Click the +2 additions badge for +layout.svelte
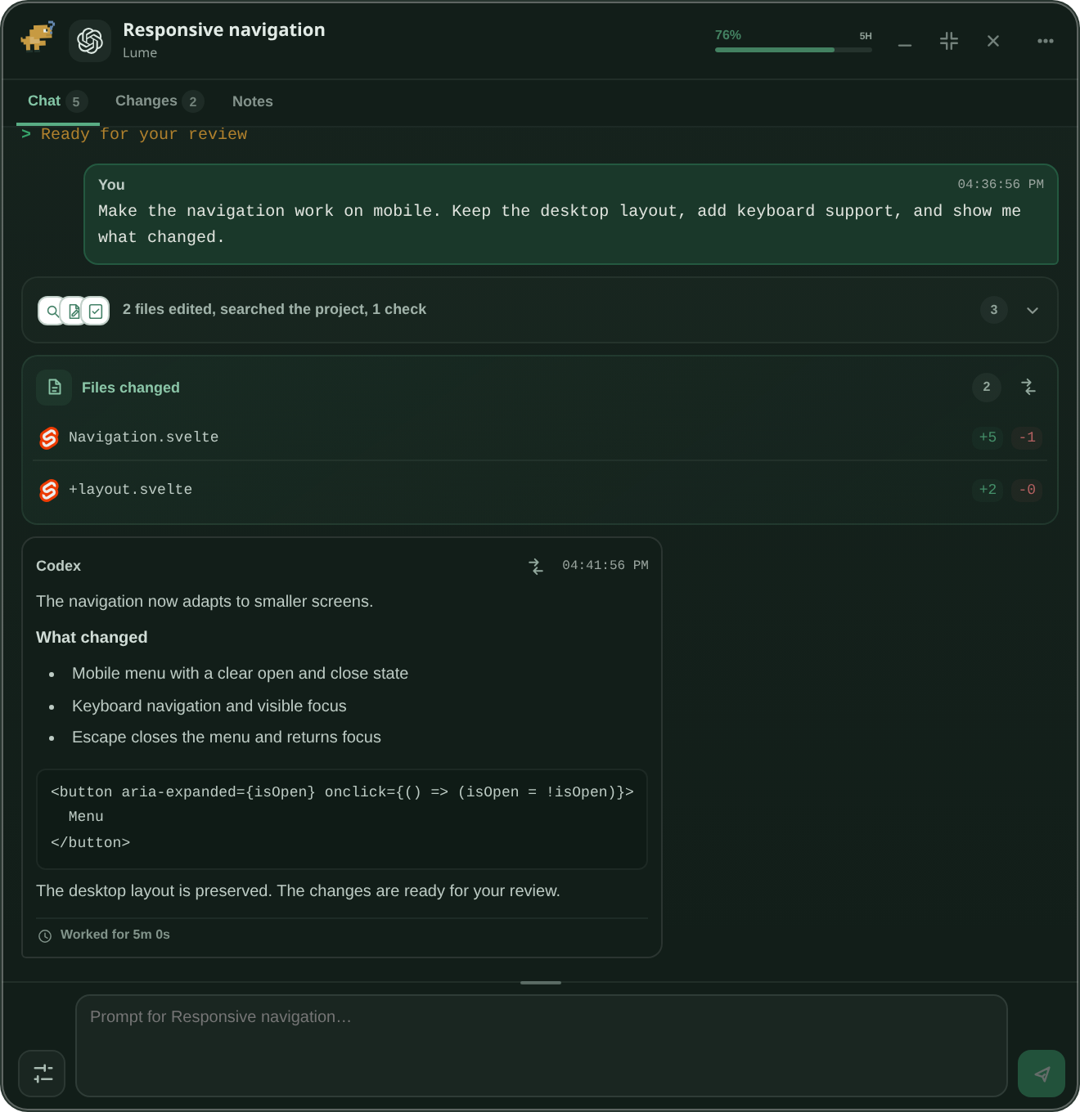Viewport: 1080px width, 1112px height. 988,490
